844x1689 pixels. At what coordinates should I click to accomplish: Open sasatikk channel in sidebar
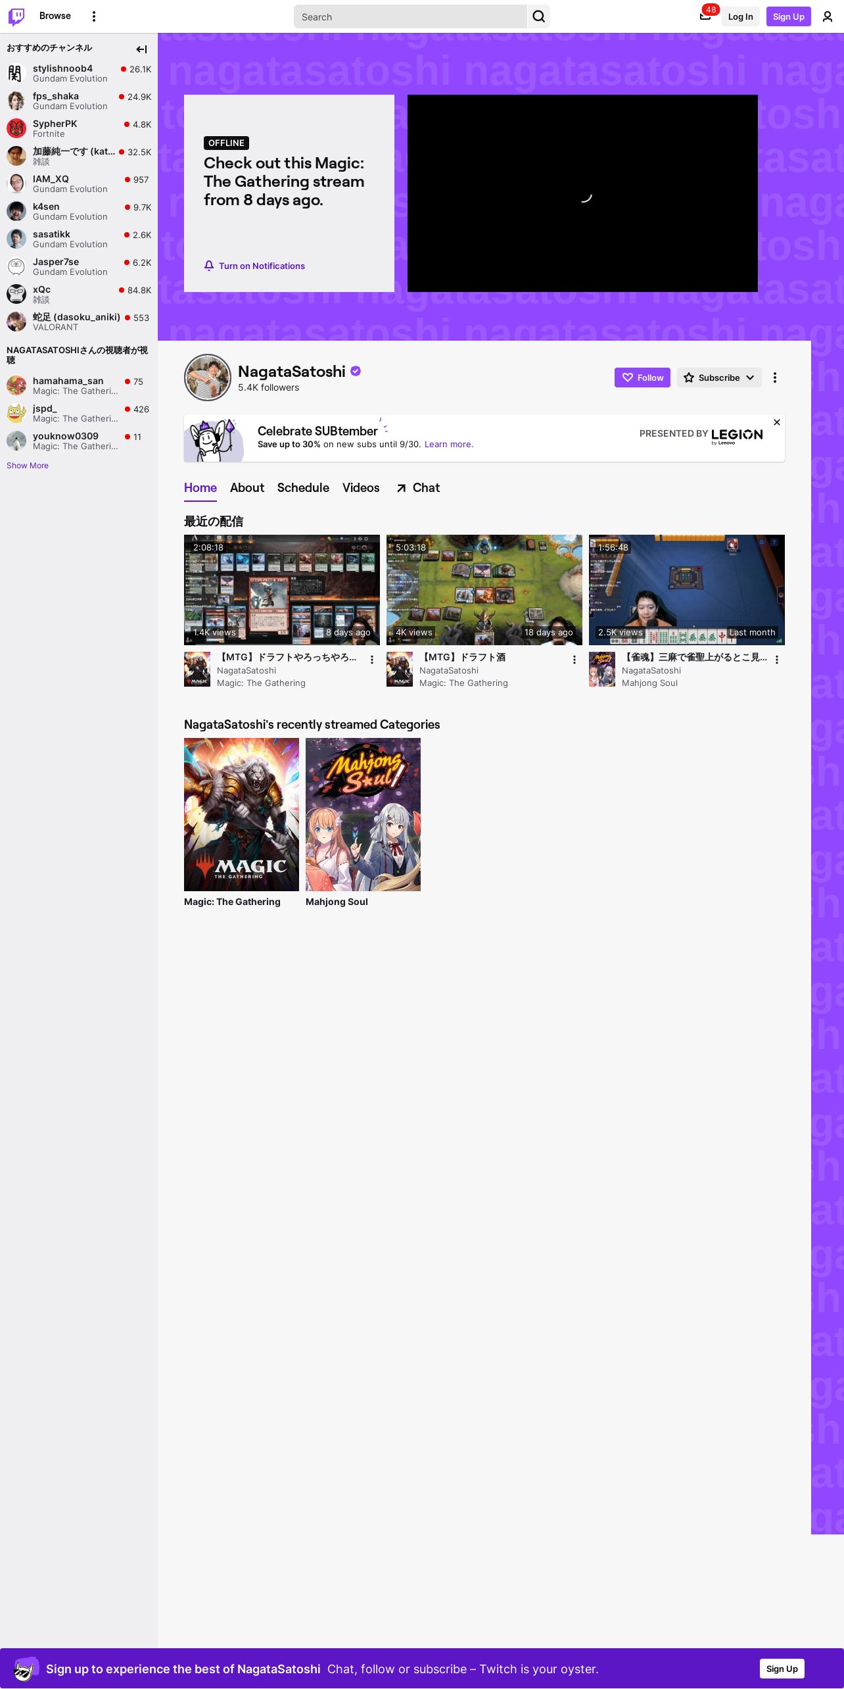click(x=79, y=239)
